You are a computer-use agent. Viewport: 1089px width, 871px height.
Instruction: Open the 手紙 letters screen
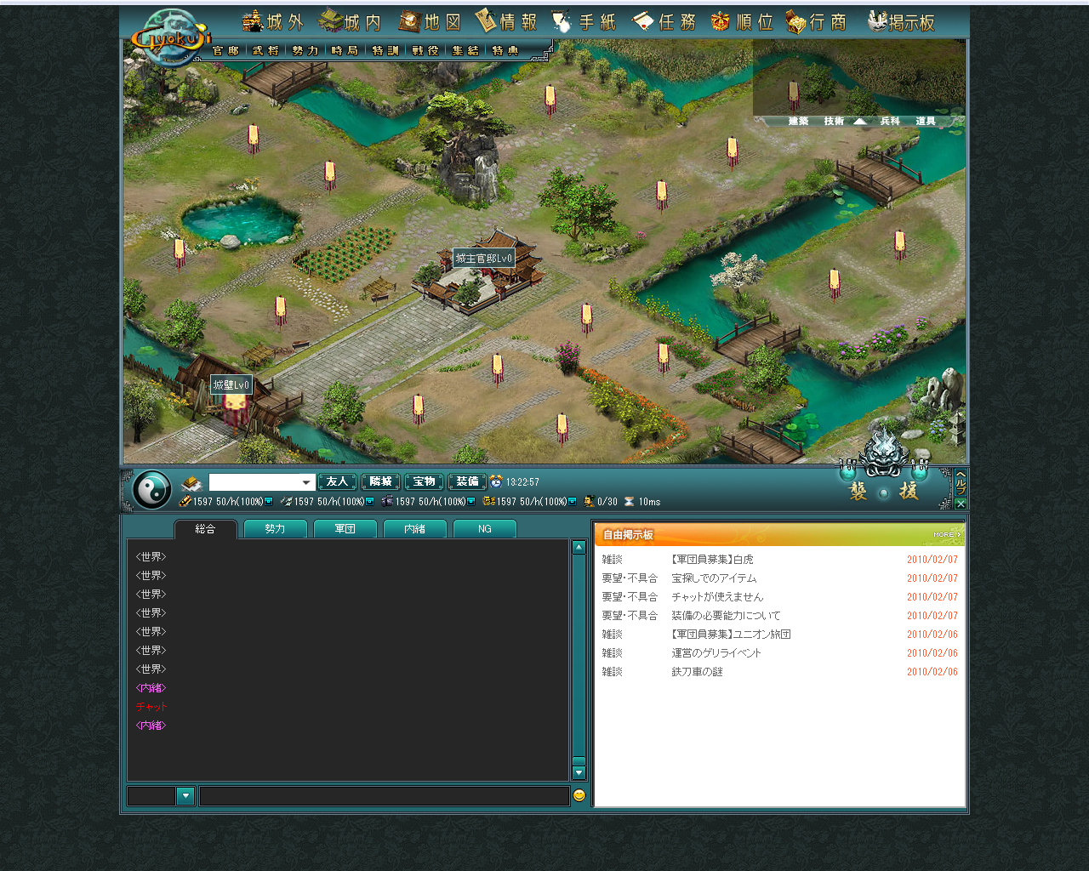pos(584,21)
